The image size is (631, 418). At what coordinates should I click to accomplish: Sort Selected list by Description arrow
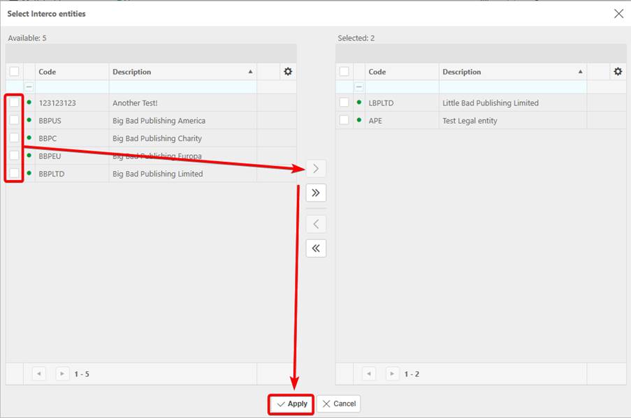pos(580,72)
